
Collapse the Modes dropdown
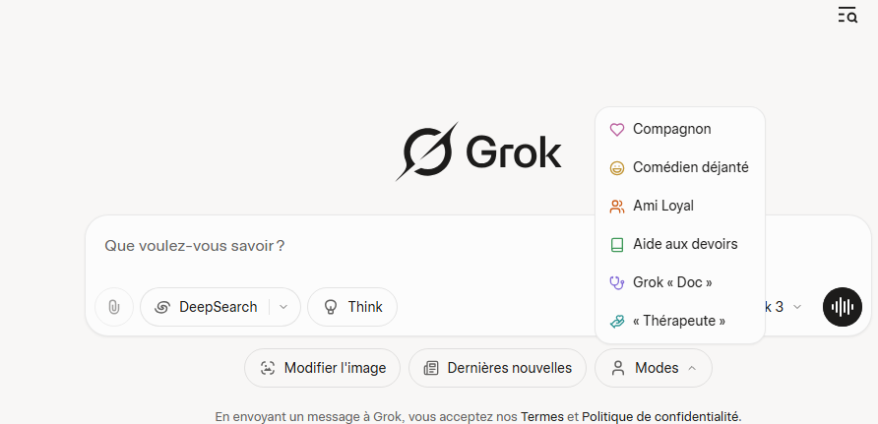point(653,368)
